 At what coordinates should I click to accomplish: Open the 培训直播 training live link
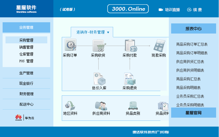(x=173, y=10)
